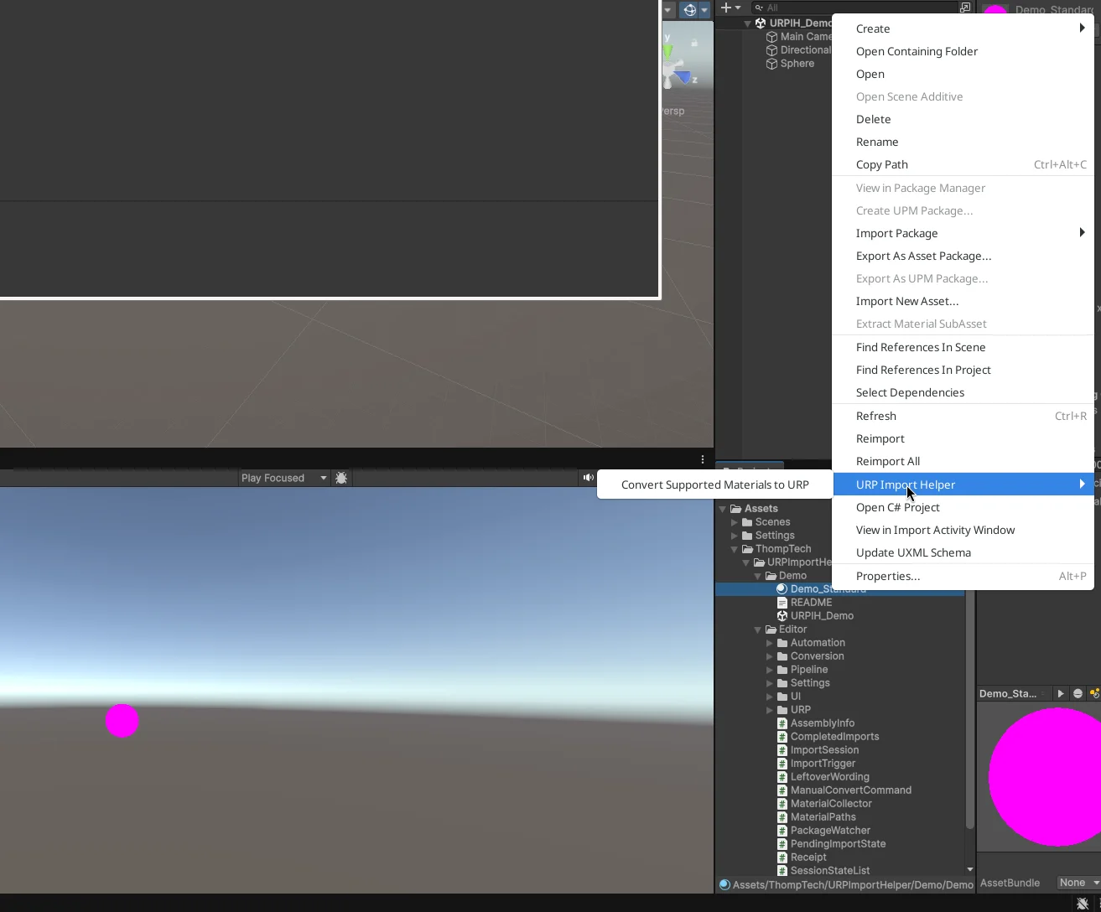Click the play button in material preview
This screenshot has height=912, width=1101.
click(x=1061, y=693)
